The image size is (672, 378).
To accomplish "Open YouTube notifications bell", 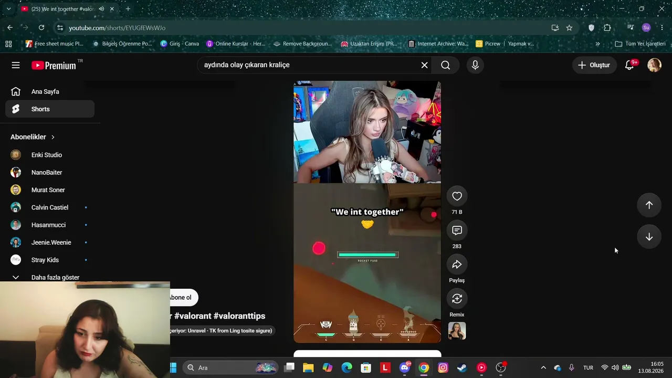I will (x=629, y=65).
